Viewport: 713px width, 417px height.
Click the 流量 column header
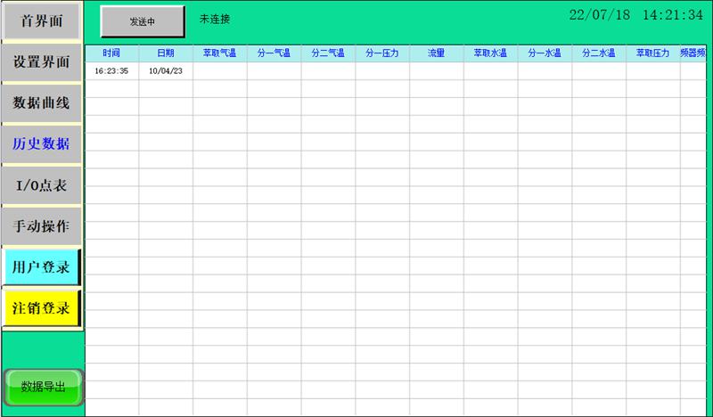pyautogui.click(x=436, y=53)
